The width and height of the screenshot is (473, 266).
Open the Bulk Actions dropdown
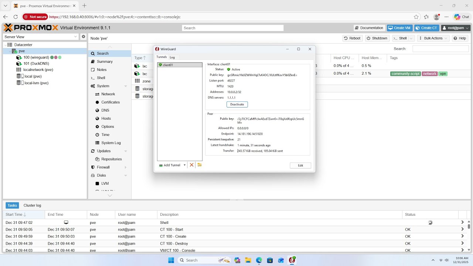point(433,38)
